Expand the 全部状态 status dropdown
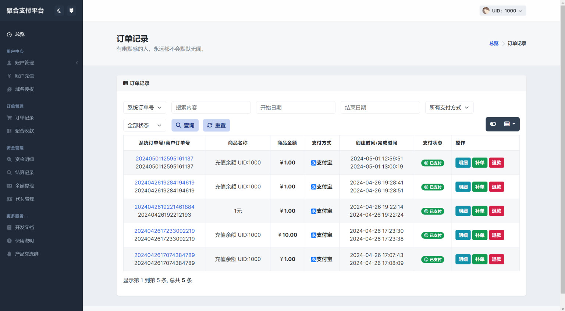This screenshot has height=311, width=565. click(x=145, y=125)
